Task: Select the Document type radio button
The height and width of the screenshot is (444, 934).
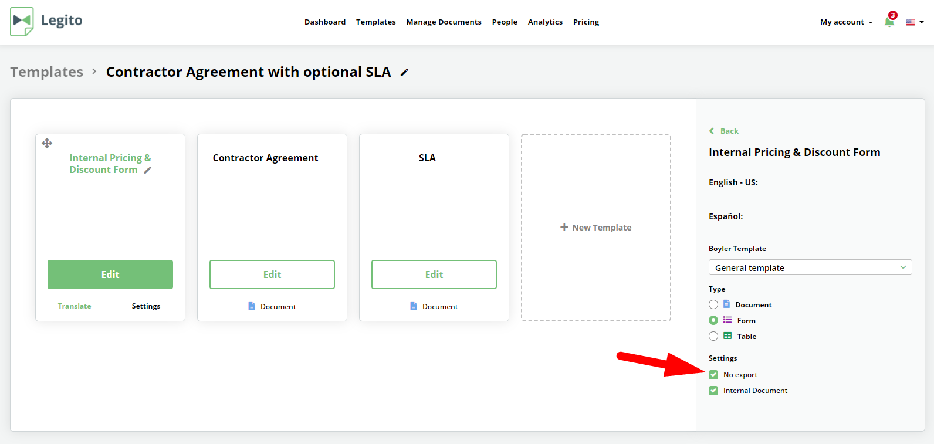Action: click(x=713, y=304)
